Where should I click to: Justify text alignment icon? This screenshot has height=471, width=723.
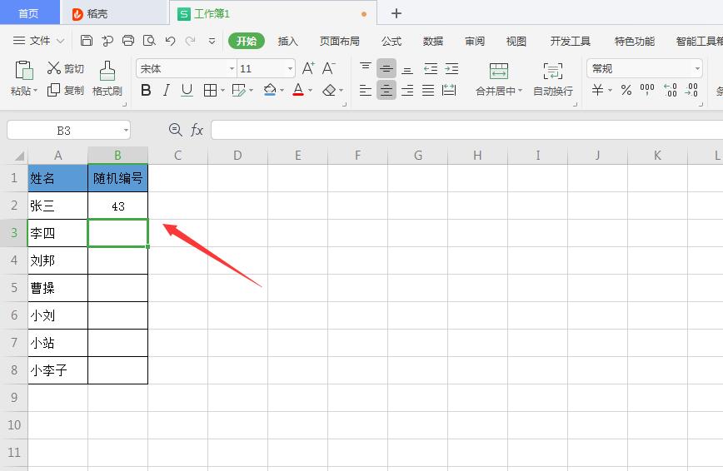click(428, 90)
